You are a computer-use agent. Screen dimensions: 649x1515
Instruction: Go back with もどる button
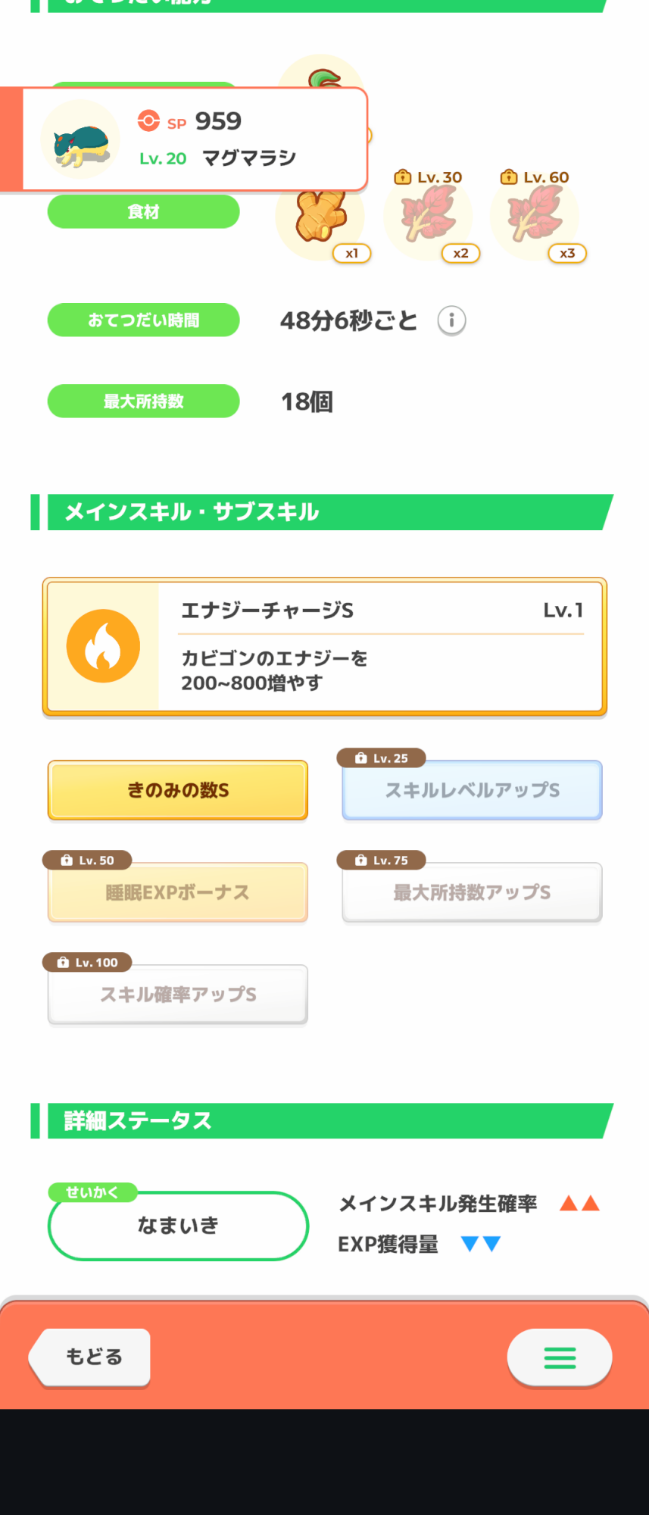[91, 1357]
